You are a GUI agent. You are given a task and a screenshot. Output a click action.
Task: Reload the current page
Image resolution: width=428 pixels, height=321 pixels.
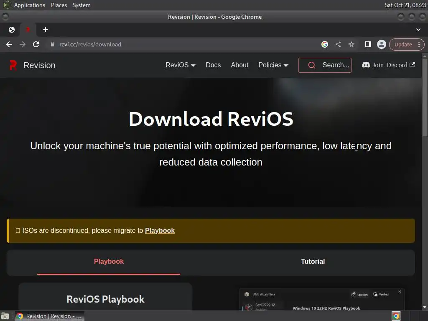[36, 44]
